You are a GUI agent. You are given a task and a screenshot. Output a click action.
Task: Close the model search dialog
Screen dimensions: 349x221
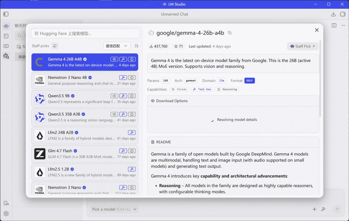coord(317,30)
